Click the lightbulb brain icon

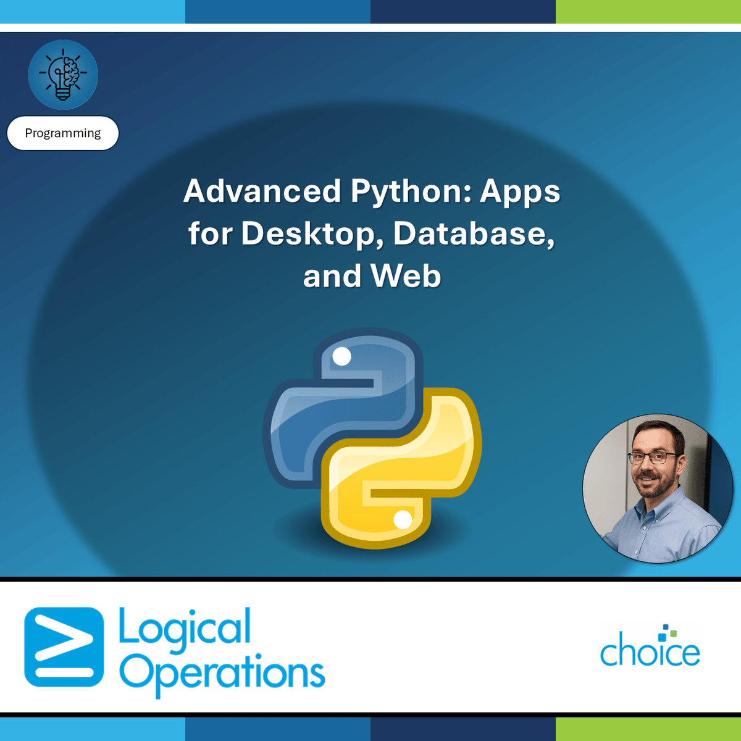(63, 75)
